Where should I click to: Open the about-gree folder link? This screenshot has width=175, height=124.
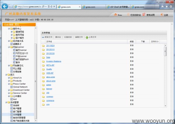point(51,81)
